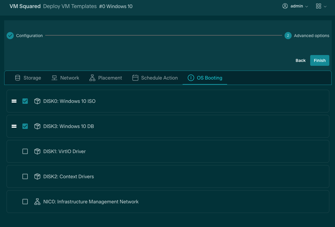Click the DISK0 Windows 10 ISO cube icon
Image resolution: width=335 pixels, height=227 pixels.
(x=37, y=101)
